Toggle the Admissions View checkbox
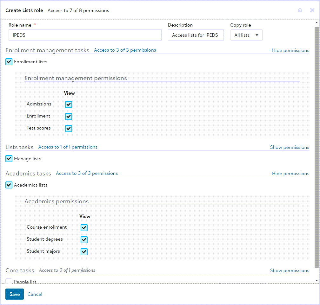 (x=69, y=105)
